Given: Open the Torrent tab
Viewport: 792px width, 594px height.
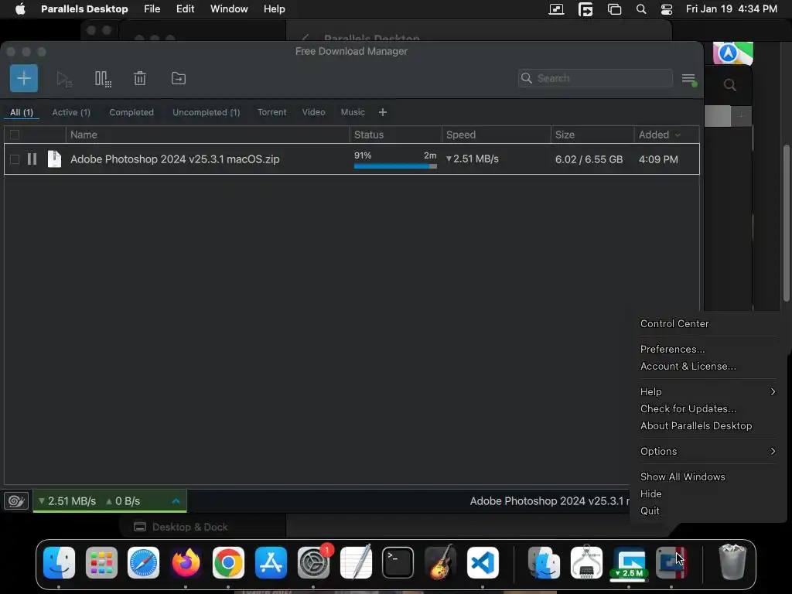Looking at the screenshot, I should click(x=271, y=112).
